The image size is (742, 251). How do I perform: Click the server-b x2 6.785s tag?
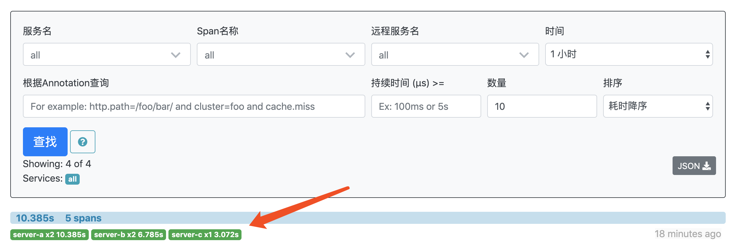(129, 235)
